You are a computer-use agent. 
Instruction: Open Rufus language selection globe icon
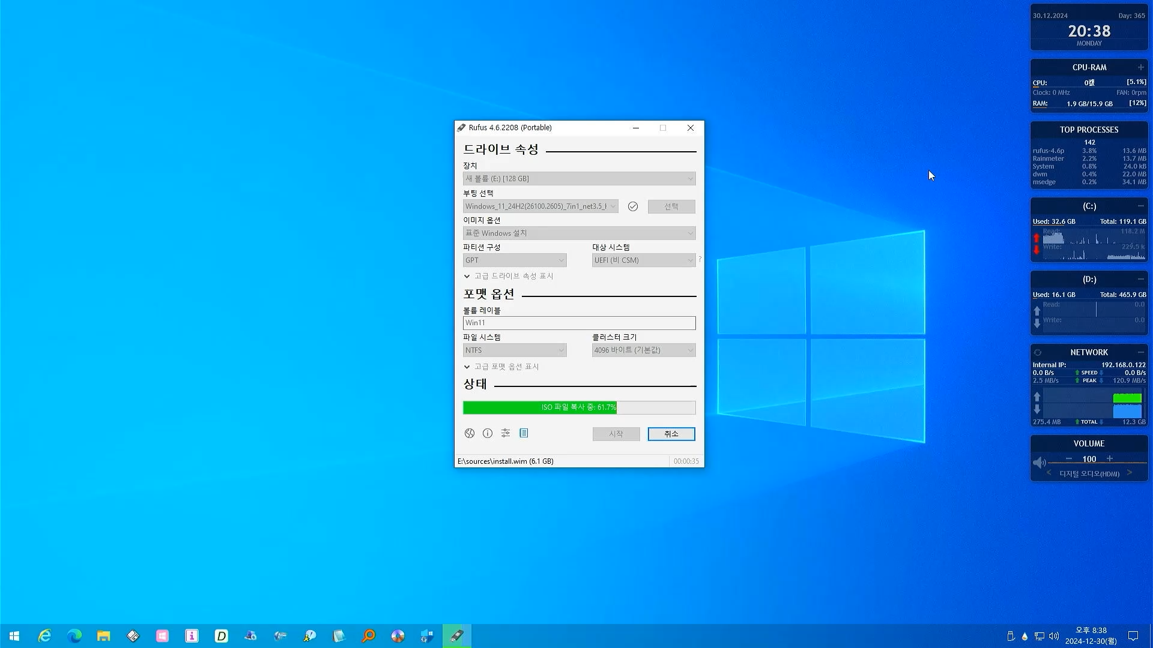coord(470,433)
